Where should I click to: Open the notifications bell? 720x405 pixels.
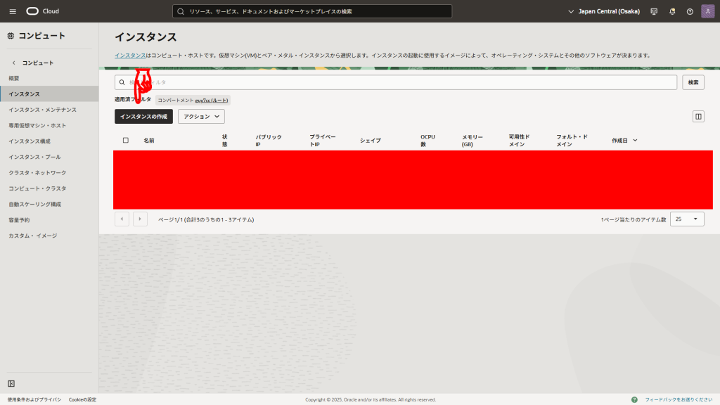point(672,11)
